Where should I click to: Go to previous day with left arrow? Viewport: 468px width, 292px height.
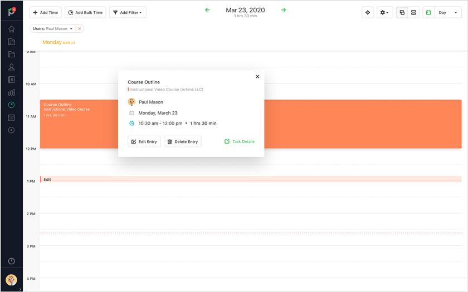point(207,10)
